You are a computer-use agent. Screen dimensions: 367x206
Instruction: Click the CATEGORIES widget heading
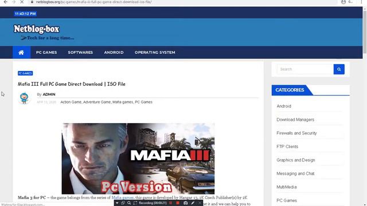pos(290,90)
